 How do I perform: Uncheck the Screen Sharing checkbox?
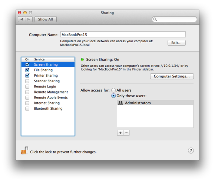point(27,64)
